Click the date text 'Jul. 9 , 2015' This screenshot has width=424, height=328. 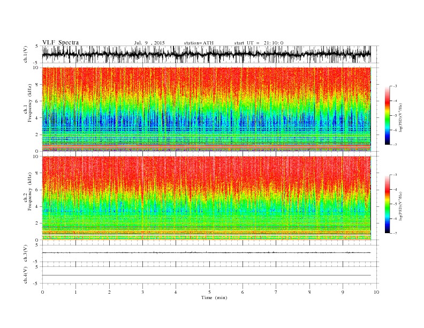[x=149, y=43]
